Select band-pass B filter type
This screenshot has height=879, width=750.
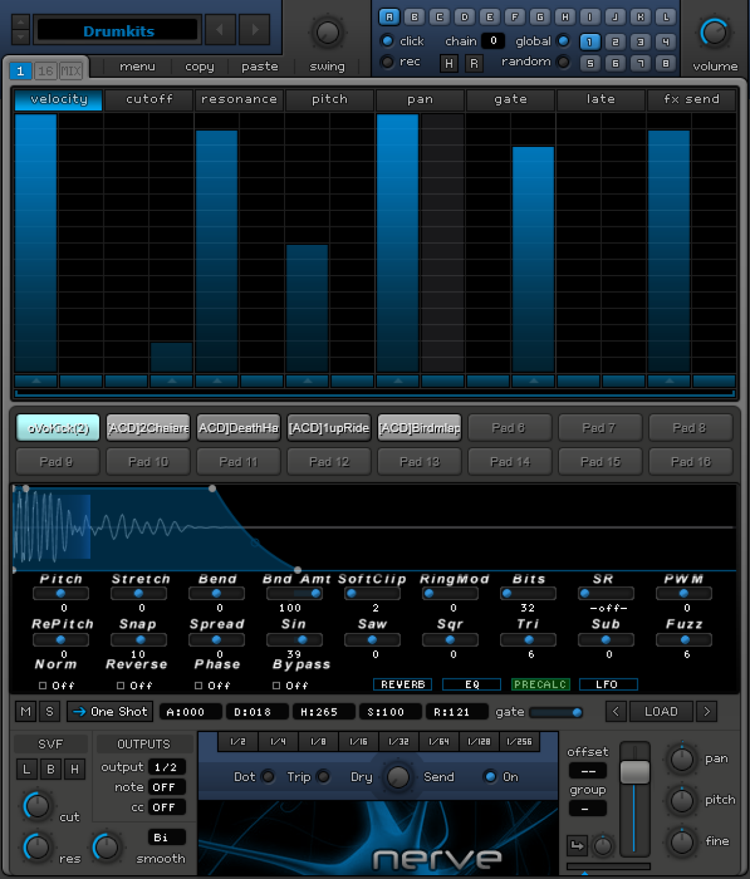click(51, 769)
